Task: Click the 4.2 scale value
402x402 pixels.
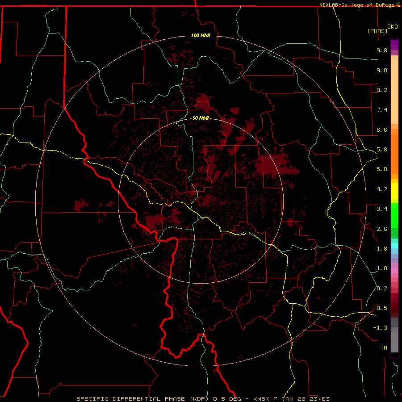Action: point(382,189)
